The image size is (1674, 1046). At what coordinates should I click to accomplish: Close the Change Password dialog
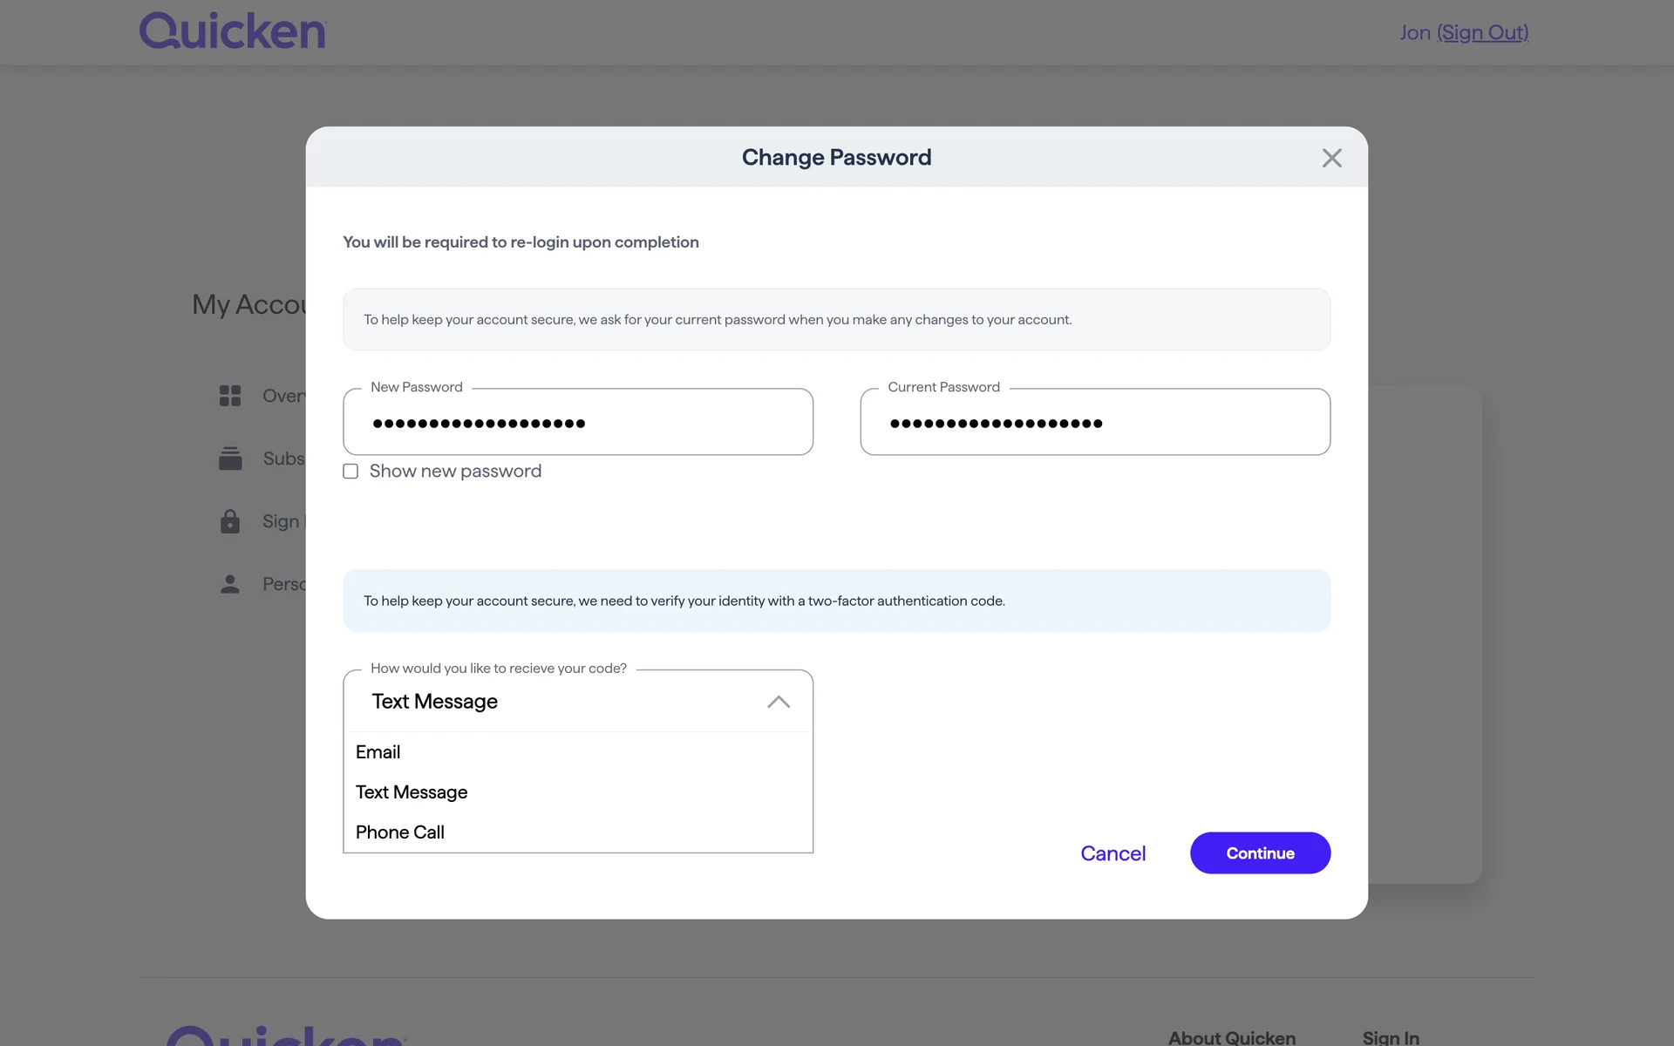(x=1331, y=158)
